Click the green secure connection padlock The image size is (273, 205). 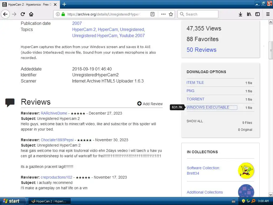(x=63, y=14)
